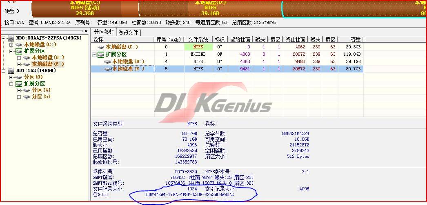Click total clusters value 21152872
Viewport: 427px width, 205px height.
click(299, 145)
